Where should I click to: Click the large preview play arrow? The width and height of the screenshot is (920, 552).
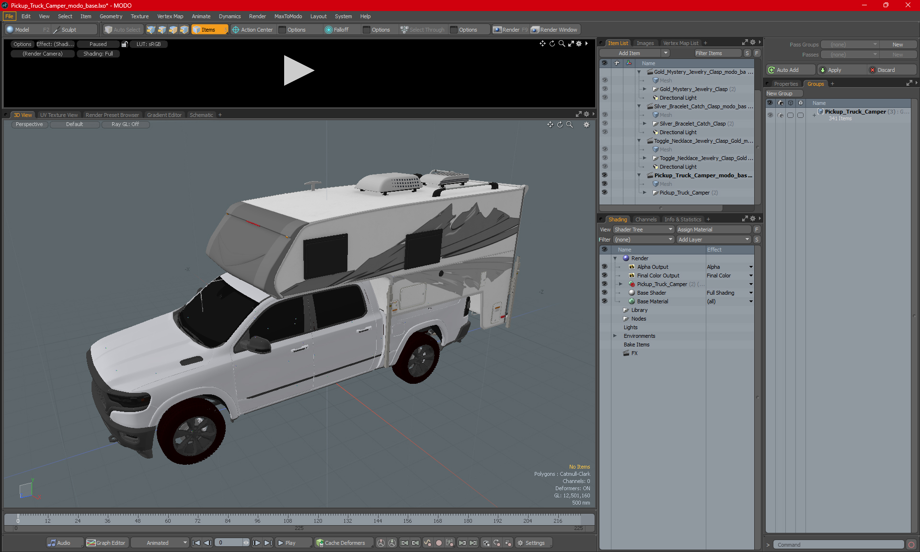click(x=299, y=70)
